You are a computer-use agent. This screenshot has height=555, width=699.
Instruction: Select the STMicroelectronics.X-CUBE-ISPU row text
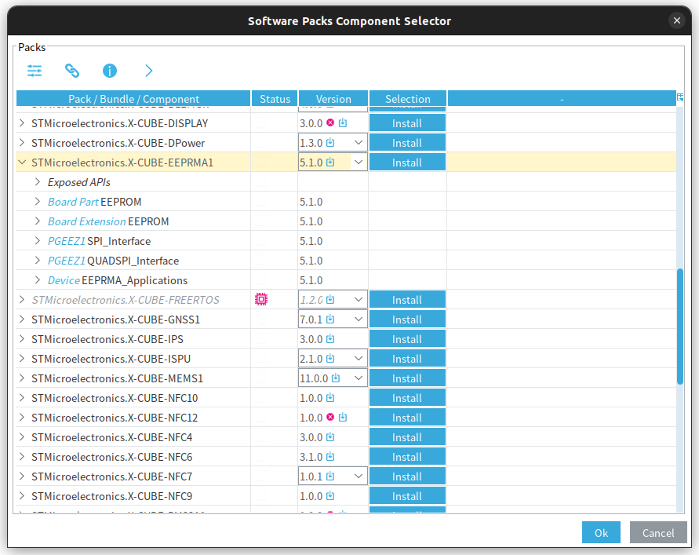point(111,359)
